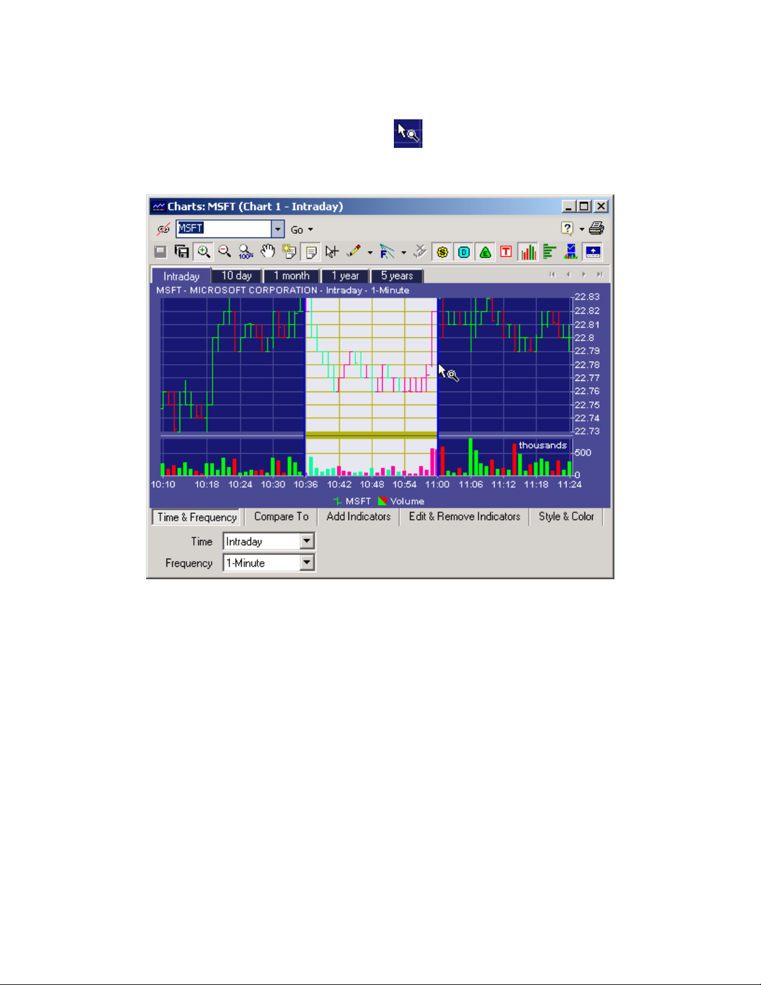Open the symbol dropdown next to MSFT
This screenshot has width=761, height=985.
(278, 229)
